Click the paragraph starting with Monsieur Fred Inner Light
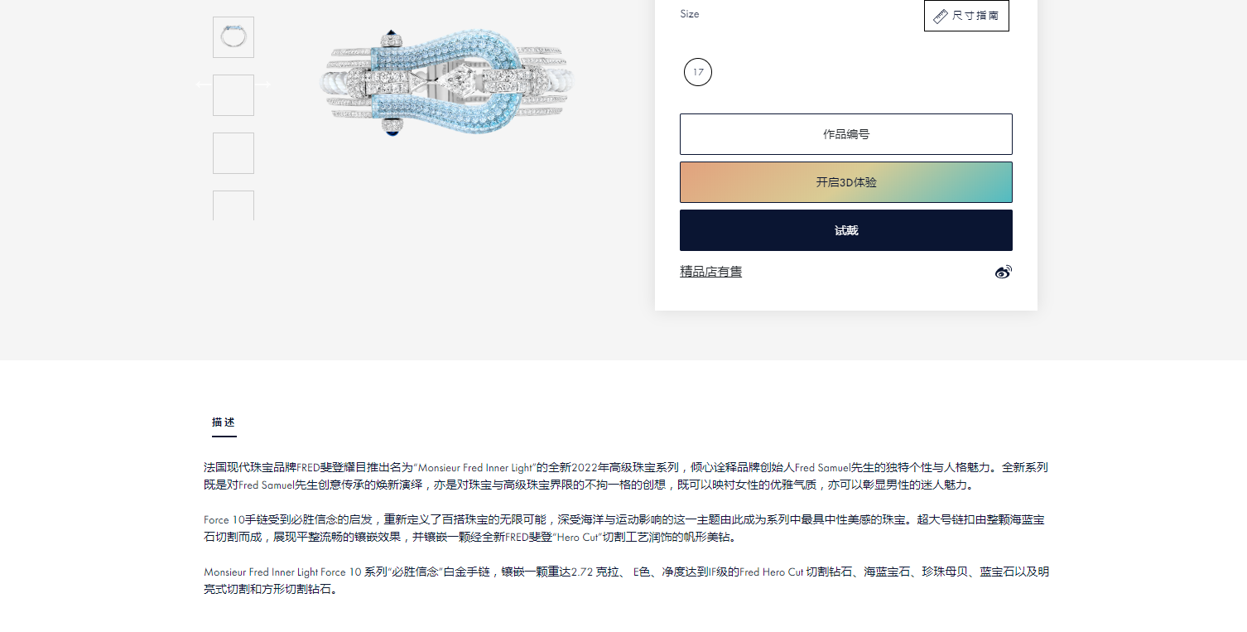Image resolution: width=1247 pixels, height=632 pixels. (625, 580)
